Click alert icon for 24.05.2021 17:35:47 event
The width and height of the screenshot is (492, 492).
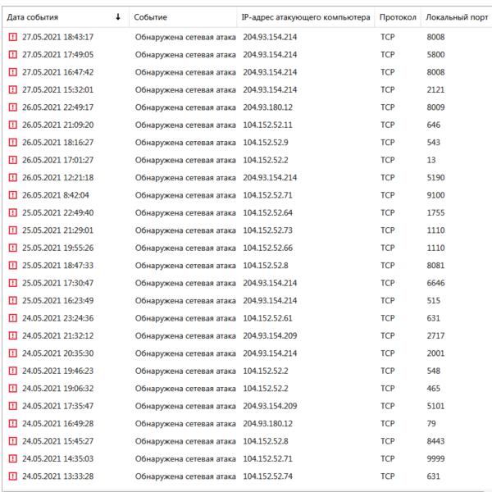[x=12, y=406]
